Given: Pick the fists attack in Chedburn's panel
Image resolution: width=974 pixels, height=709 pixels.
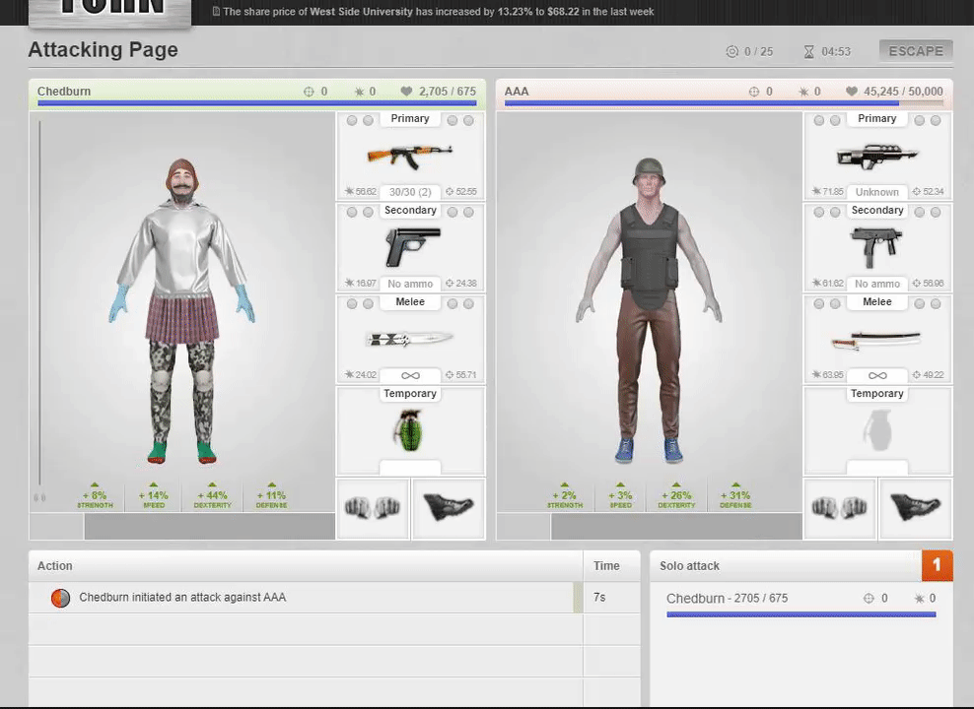Looking at the screenshot, I should click(x=373, y=508).
